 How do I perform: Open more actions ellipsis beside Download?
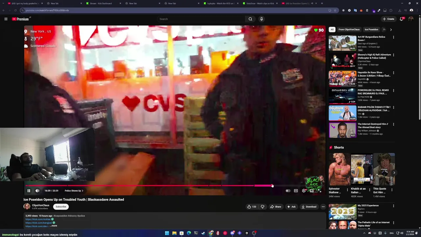tap(323, 207)
